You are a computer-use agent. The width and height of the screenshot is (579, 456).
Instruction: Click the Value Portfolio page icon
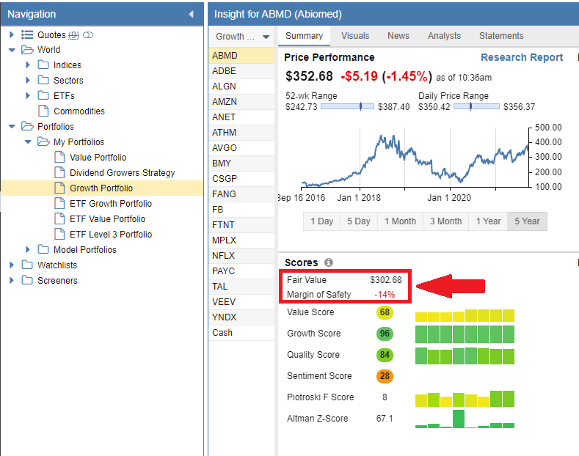coord(59,157)
